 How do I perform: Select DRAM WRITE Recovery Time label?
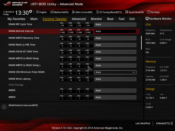tap(24, 38)
